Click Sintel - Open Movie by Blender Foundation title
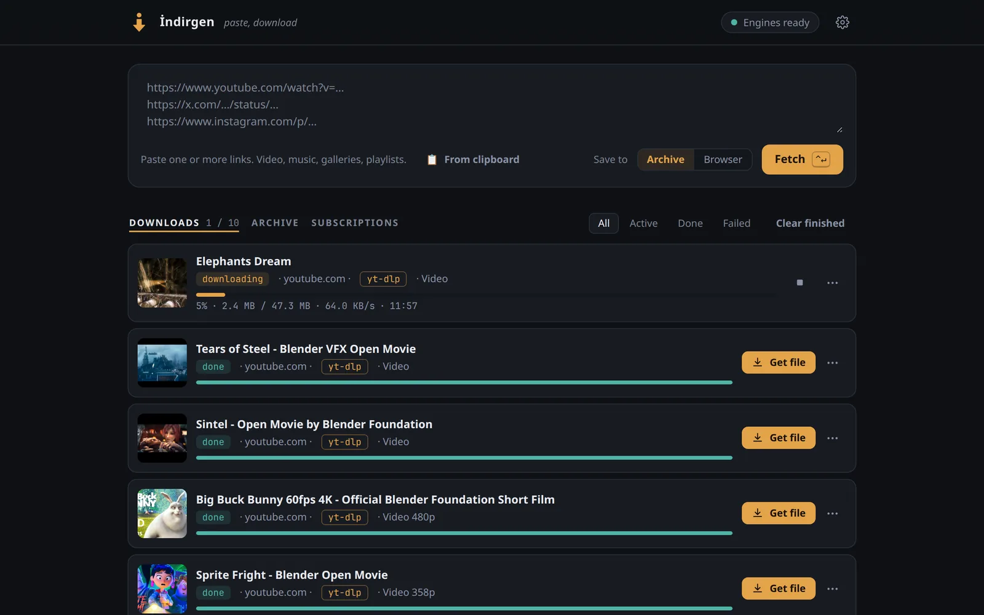 314,424
